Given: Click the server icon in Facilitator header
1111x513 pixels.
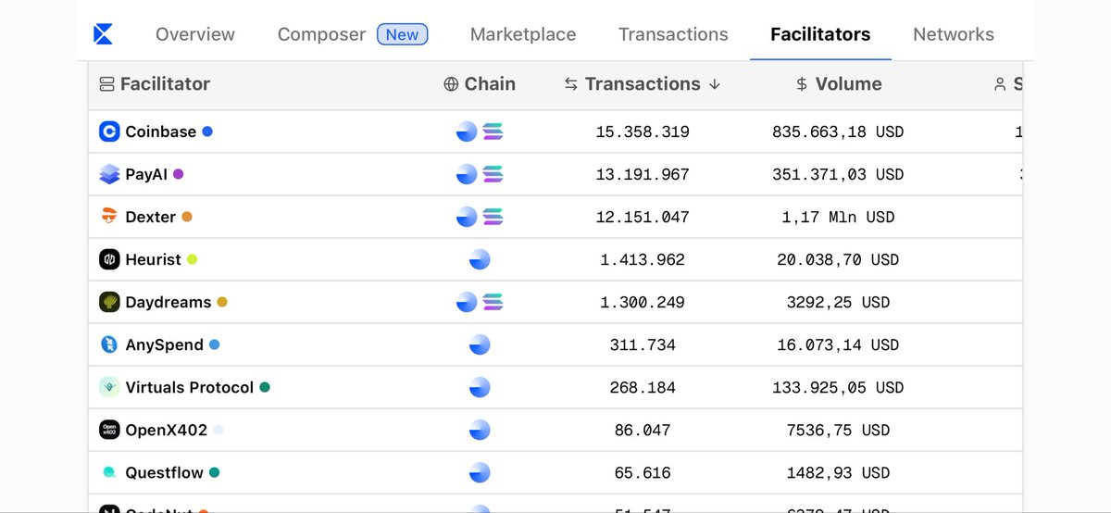Looking at the screenshot, I should (x=106, y=84).
